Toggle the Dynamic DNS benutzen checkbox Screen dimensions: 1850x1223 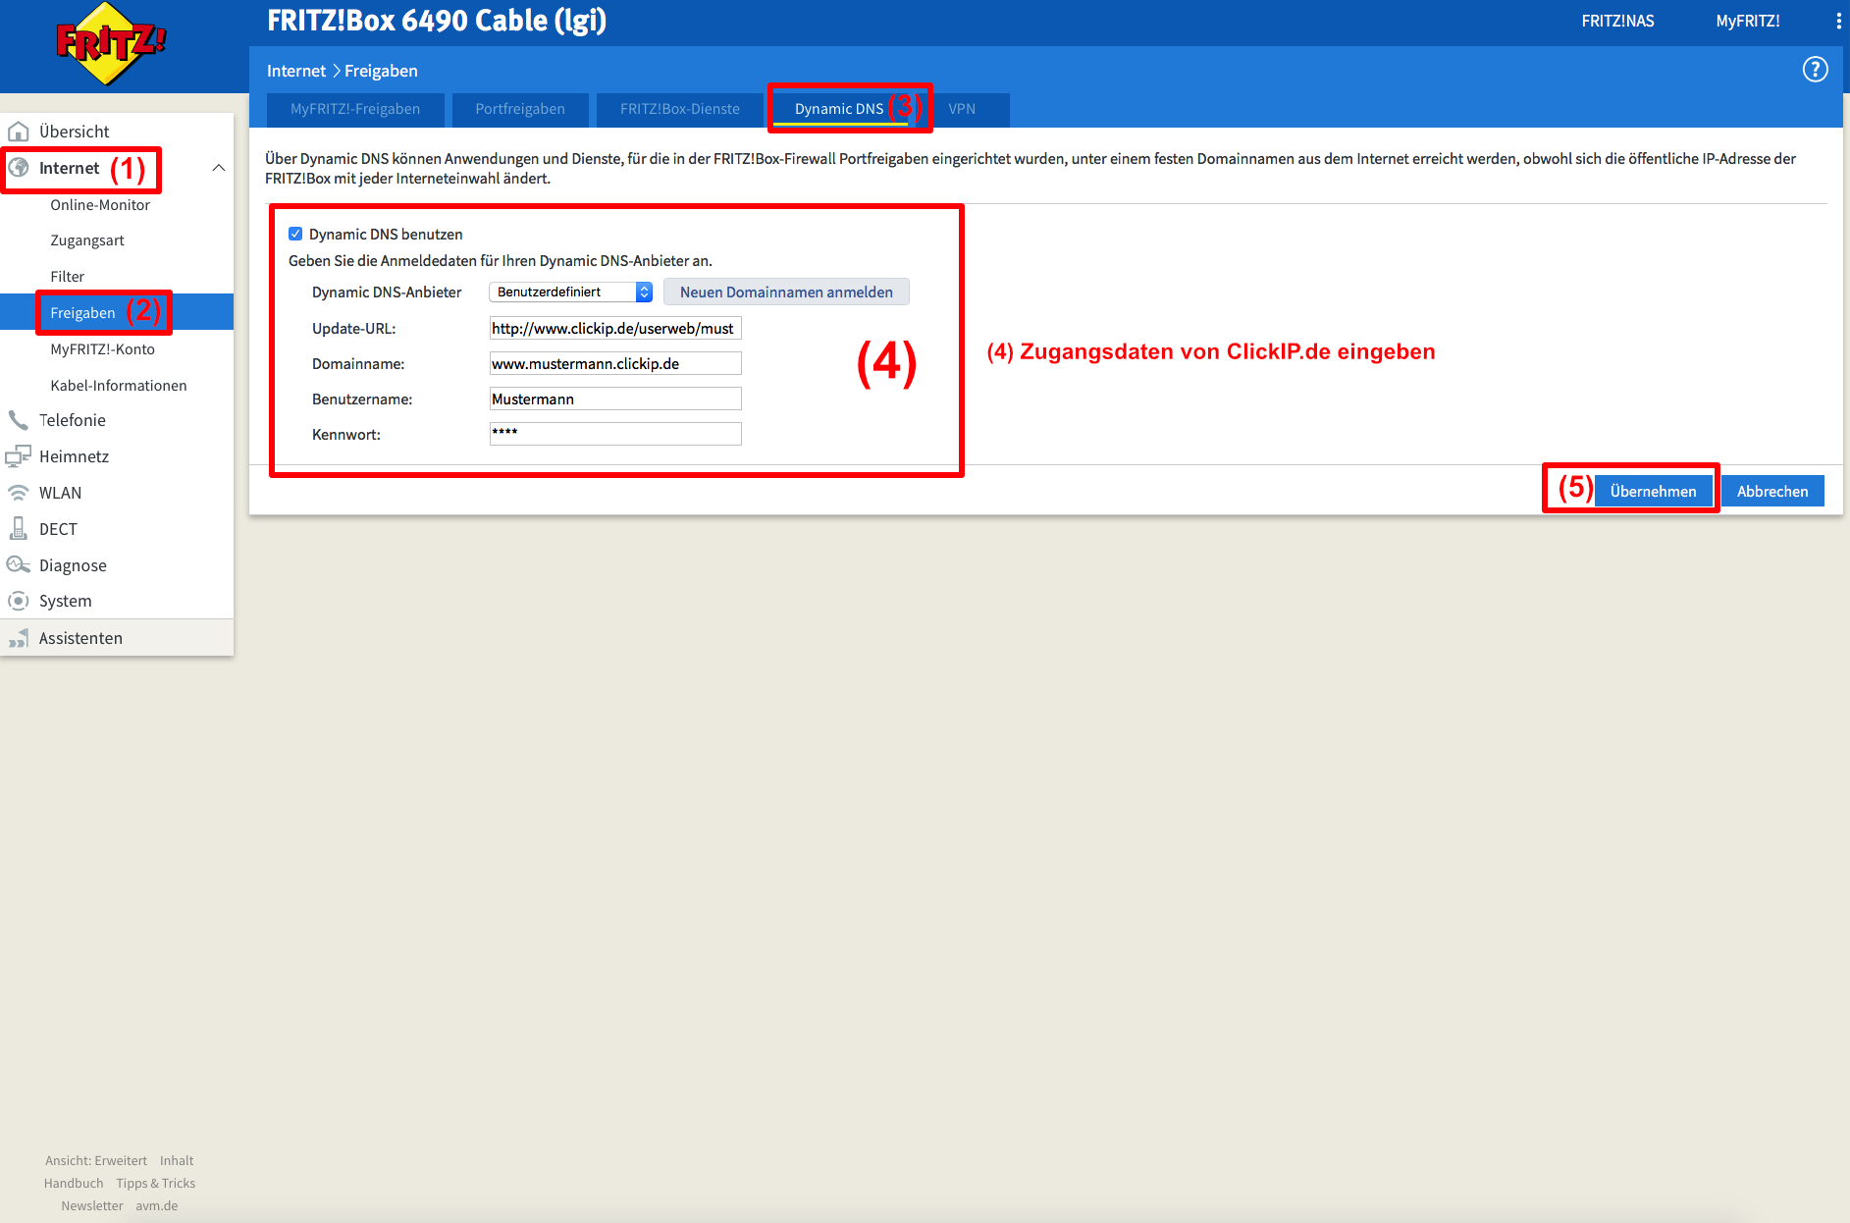point(295,234)
